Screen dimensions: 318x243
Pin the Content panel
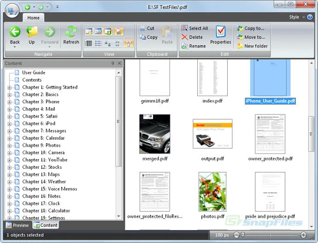click(x=113, y=63)
